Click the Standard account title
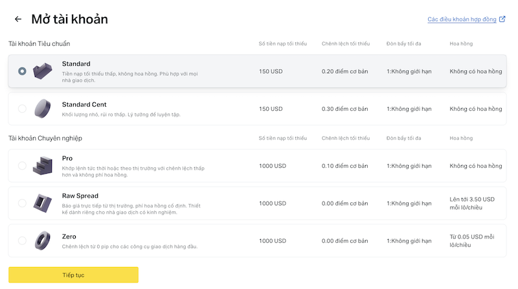The image size is (518, 289). point(76,64)
